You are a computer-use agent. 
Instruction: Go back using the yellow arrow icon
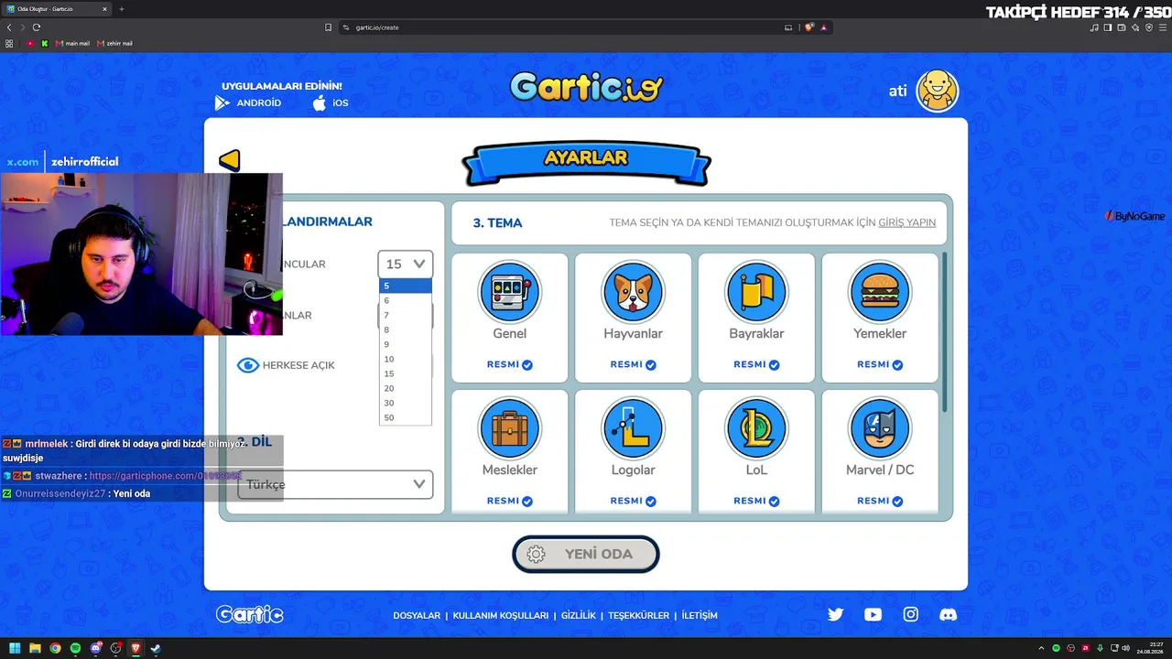pyautogui.click(x=230, y=160)
